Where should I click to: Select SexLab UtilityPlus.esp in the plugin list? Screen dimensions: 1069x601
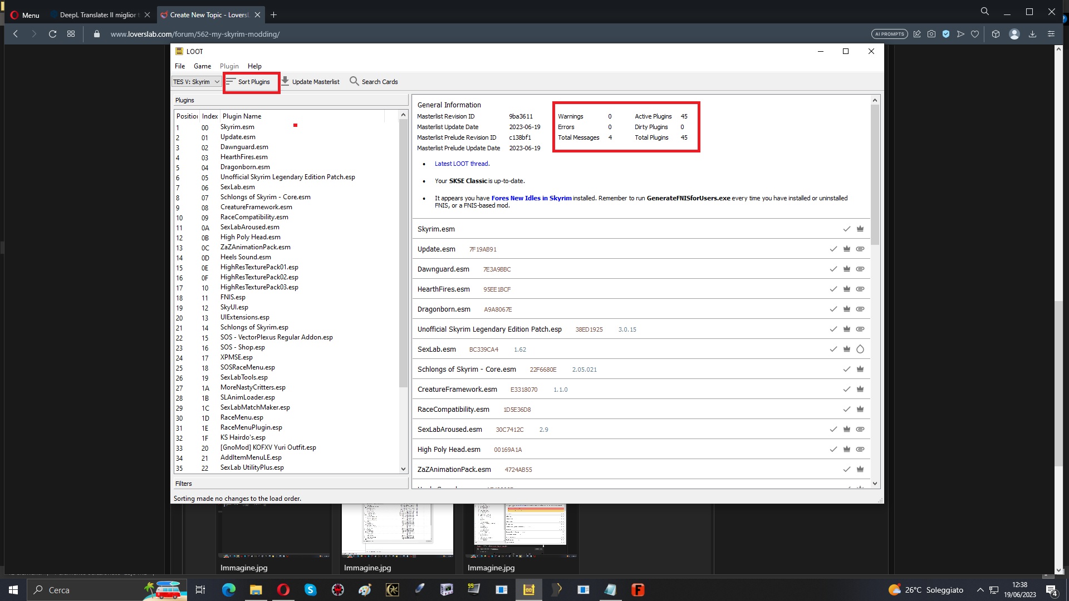pos(252,467)
